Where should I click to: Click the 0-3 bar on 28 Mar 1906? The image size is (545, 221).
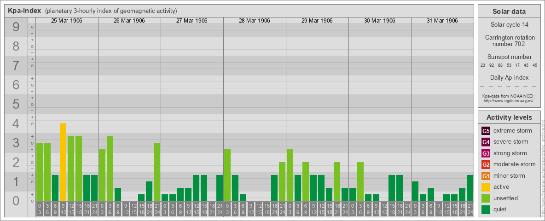(227, 175)
